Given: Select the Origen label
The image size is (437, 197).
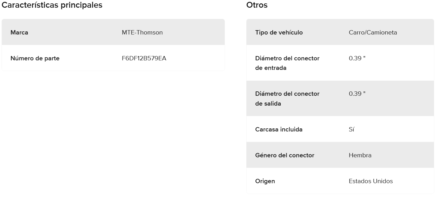Looking at the screenshot, I should pyautogui.click(x=265, y=181).
